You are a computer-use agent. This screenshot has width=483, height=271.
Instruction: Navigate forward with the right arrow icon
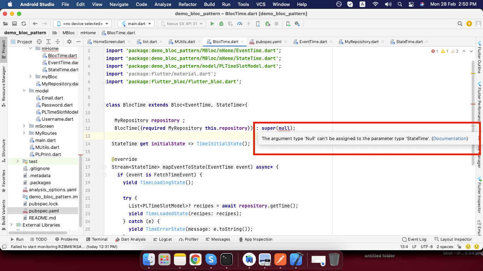45,24
